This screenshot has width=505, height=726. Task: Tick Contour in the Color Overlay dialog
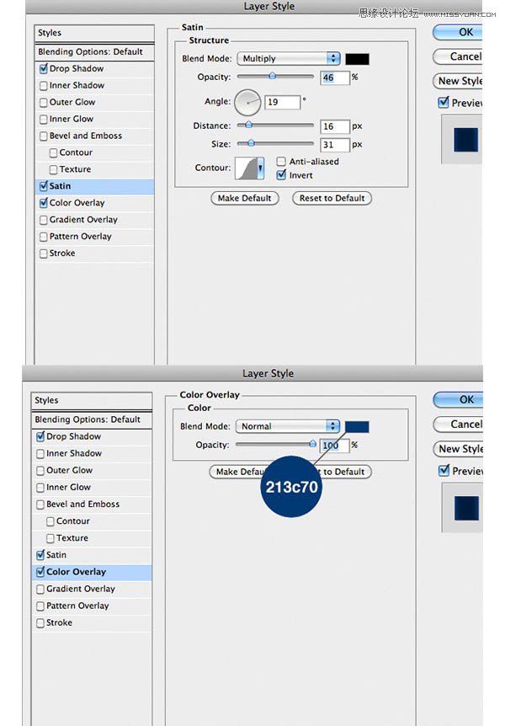[x=50, y=521]
